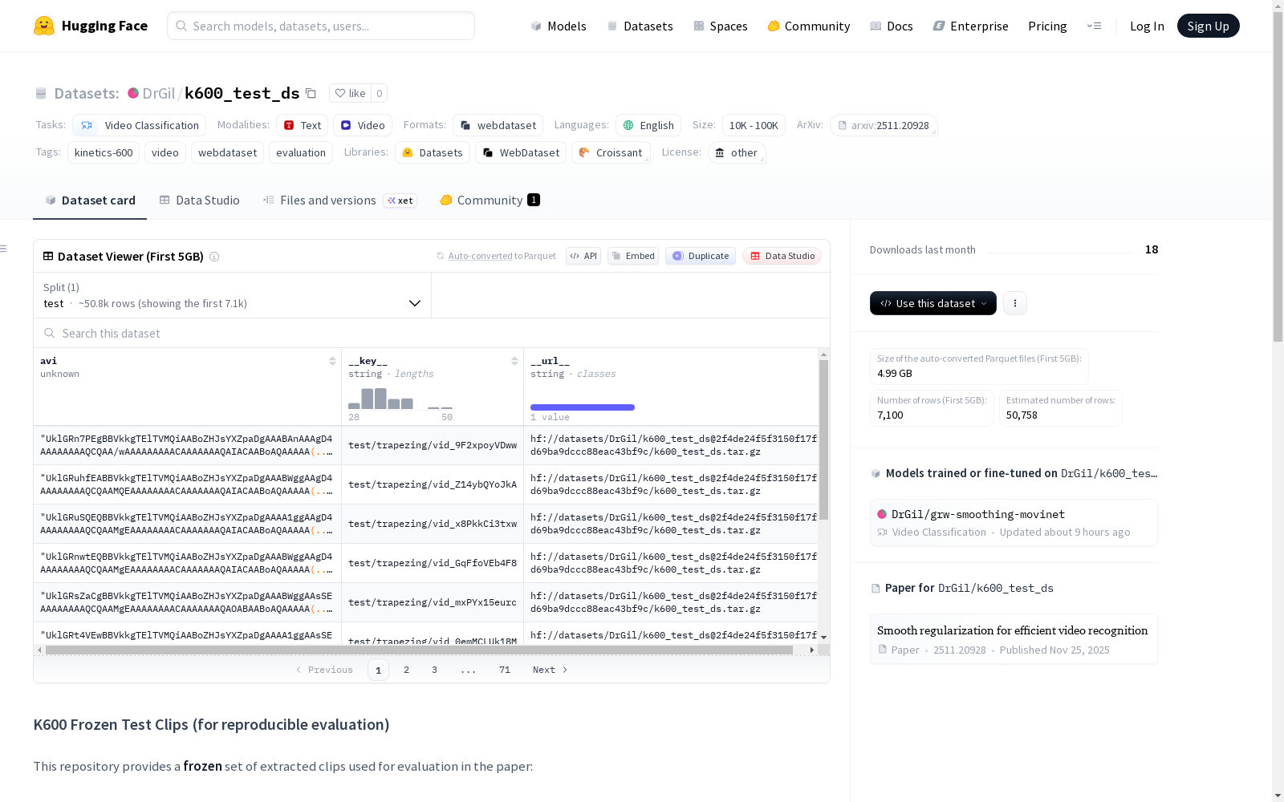This screenshot has width=1284, height=802.
Task: Click the Embed button in the viewer
Action: tap(633, 256)
